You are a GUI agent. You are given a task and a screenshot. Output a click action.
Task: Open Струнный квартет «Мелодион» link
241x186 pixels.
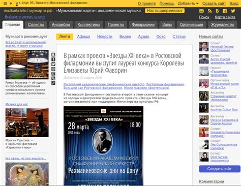pos(223,98)
